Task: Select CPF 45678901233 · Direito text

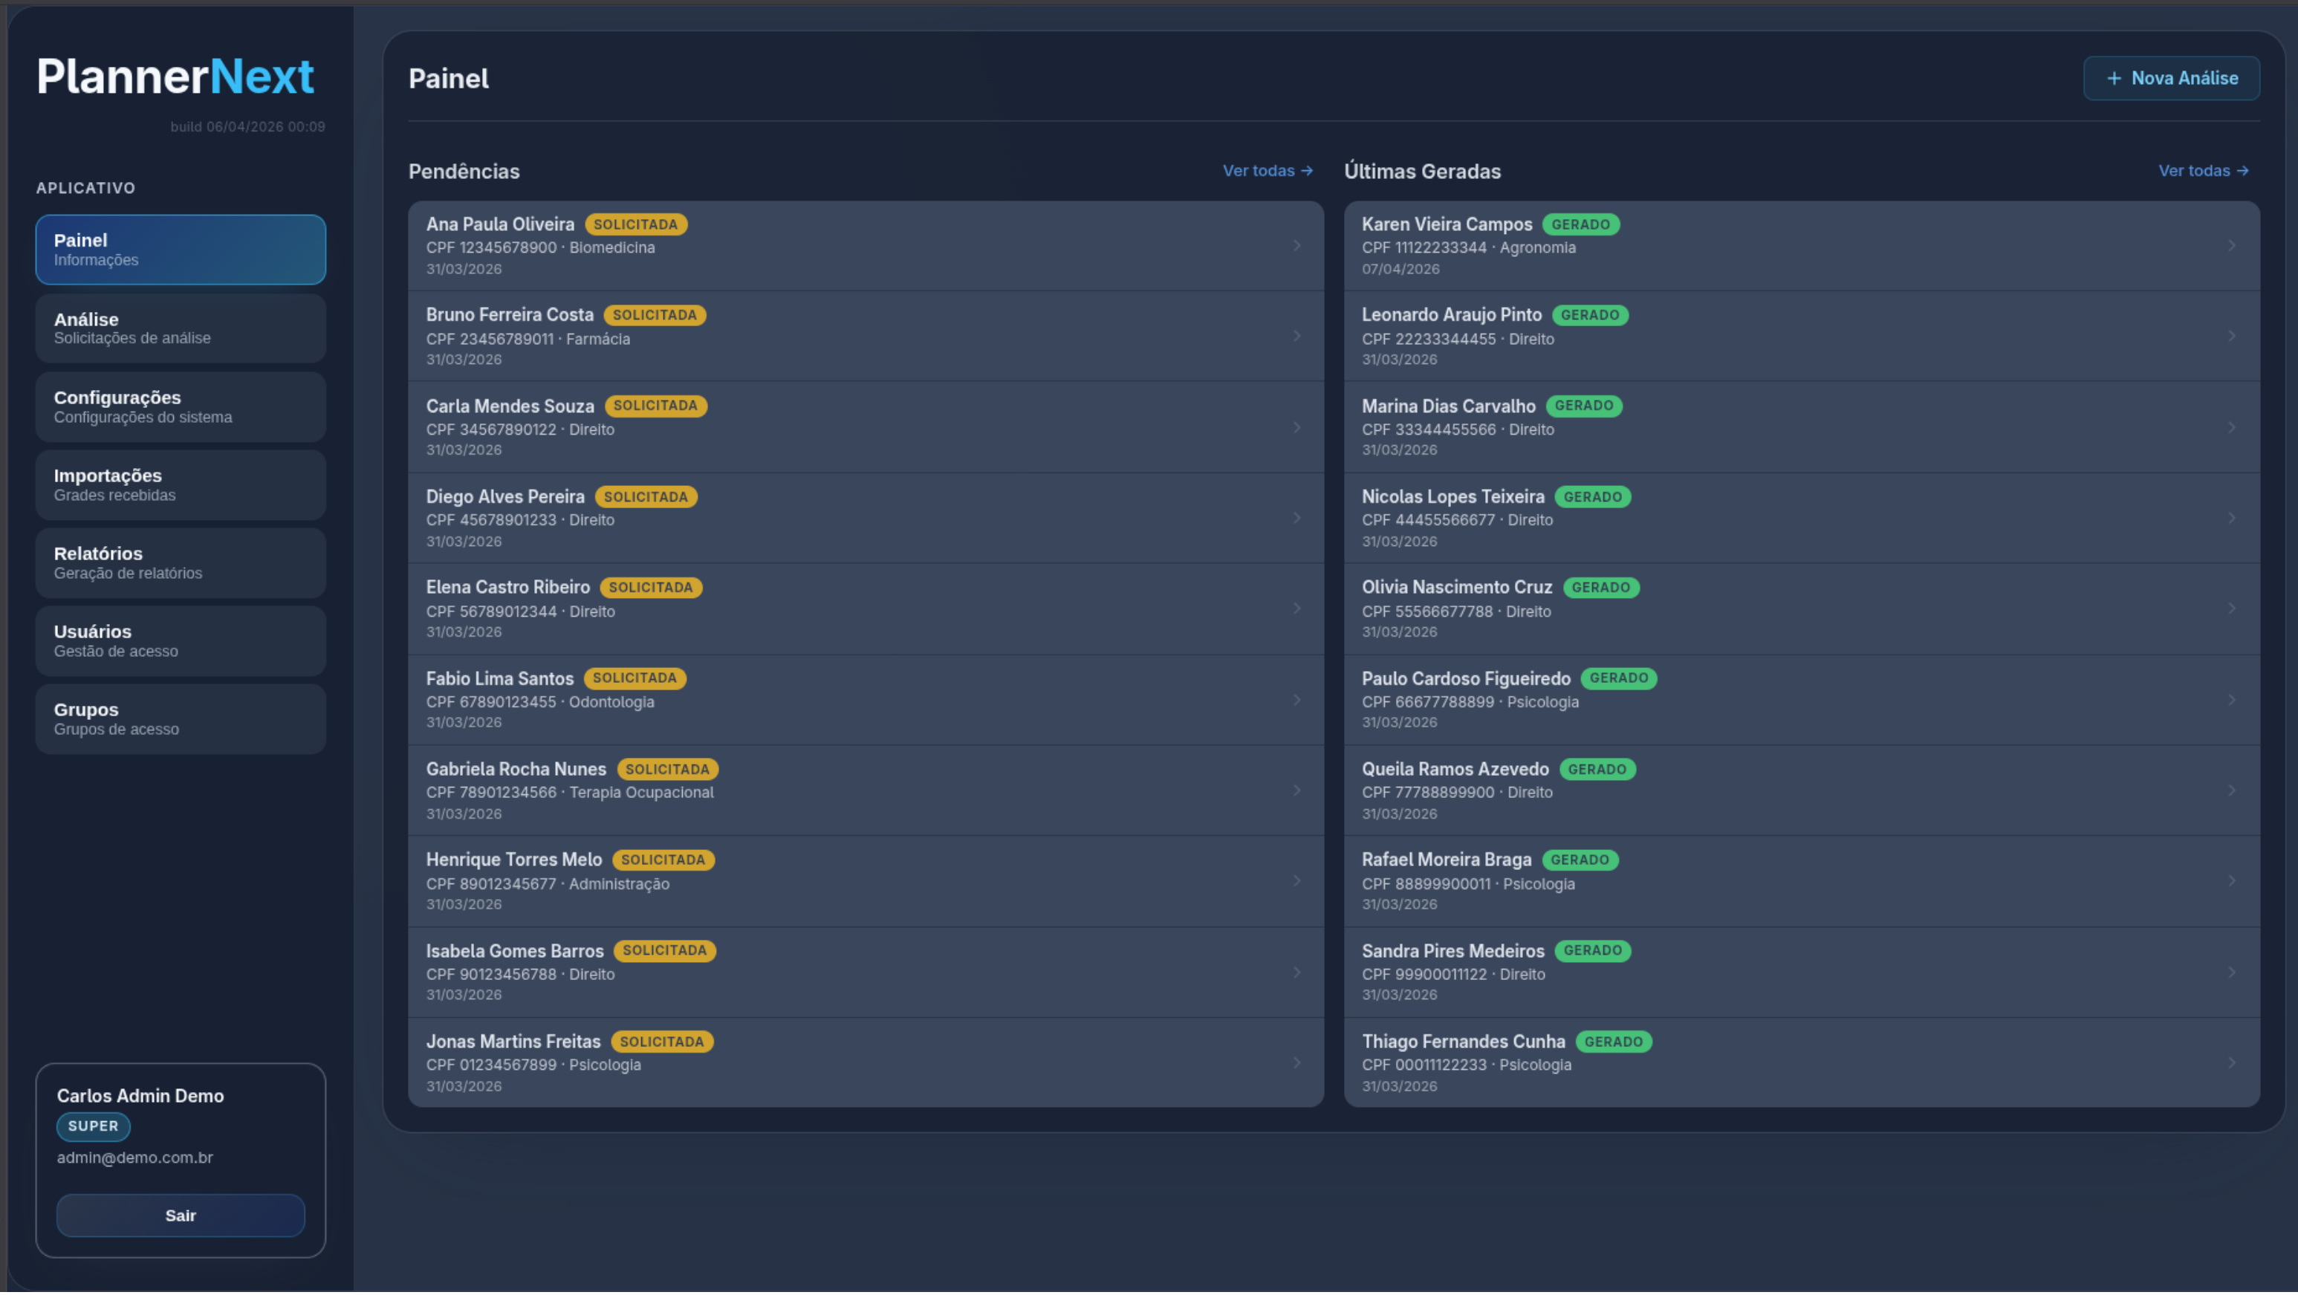Action: click(520, 520)
